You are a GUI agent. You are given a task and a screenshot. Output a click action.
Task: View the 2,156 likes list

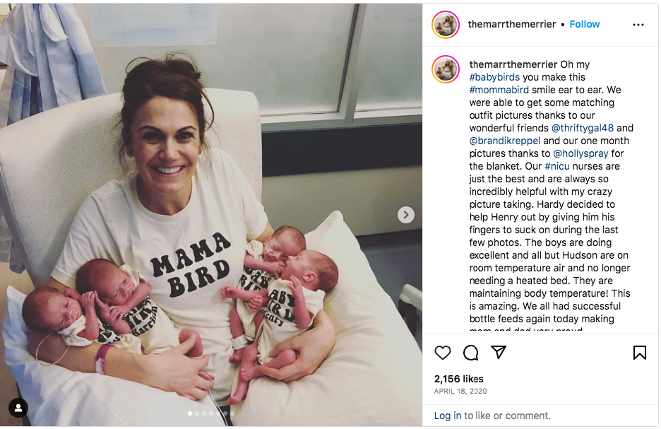pos(458,379)
